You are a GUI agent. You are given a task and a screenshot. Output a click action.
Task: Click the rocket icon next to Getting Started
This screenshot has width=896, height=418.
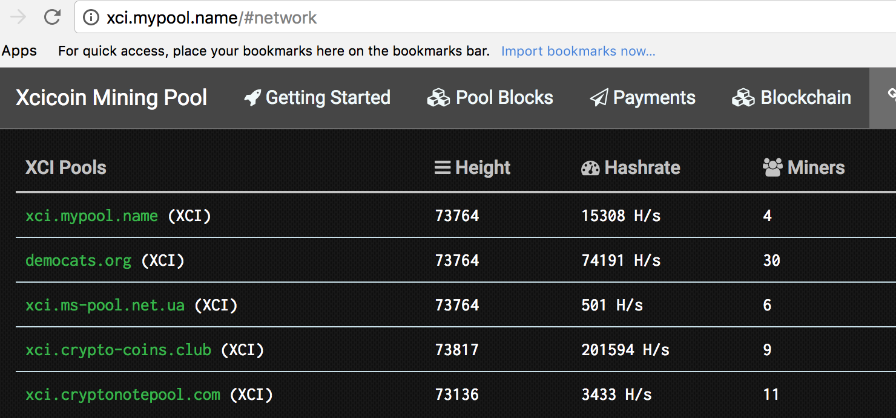pos(252,98)
